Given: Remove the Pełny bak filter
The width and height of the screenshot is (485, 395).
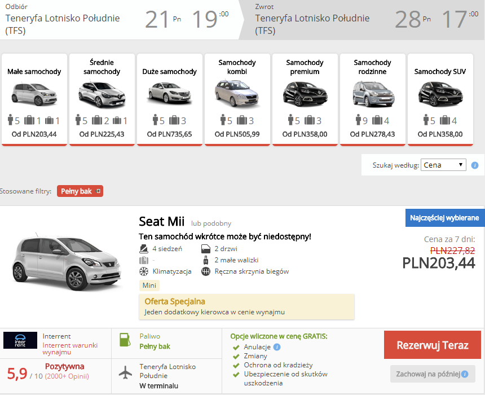Looking at the screenshot, I should pyautogui.click(x=98, y=191).
